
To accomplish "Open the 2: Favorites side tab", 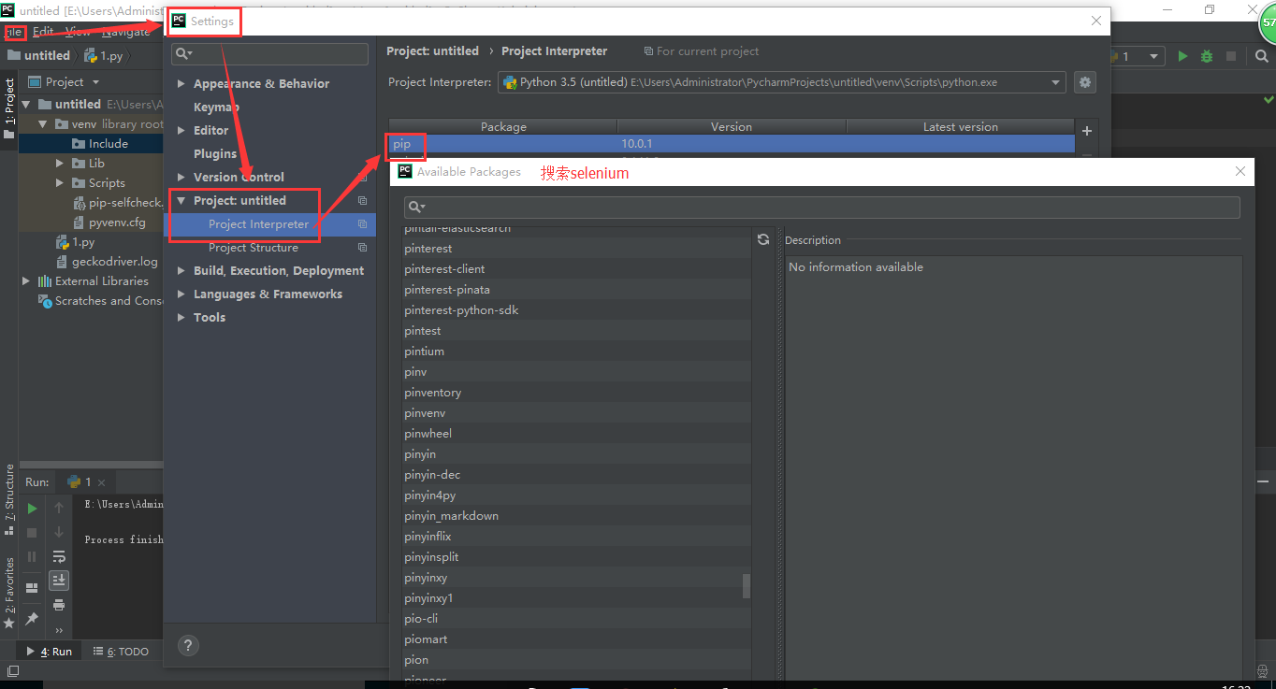I will coord(9,594).
